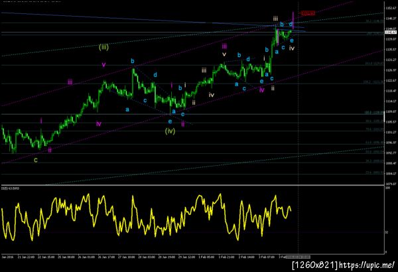Select the white v wave label

(224, 54)
